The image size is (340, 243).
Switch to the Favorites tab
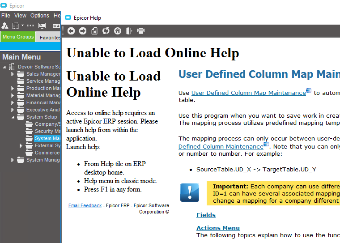pyautogui.click(x=50, y=38)
